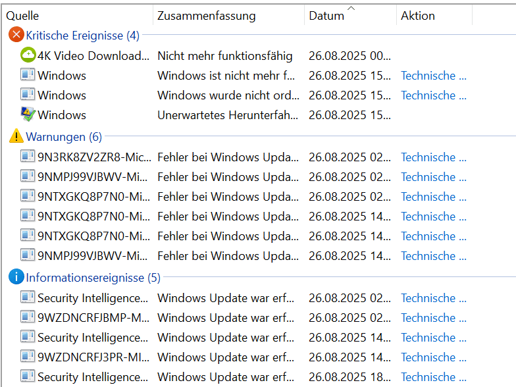Image resolution: width=516 pixels, height=387 pixels.
Task: Click the red critical error icon
Action: click(16, 36)
